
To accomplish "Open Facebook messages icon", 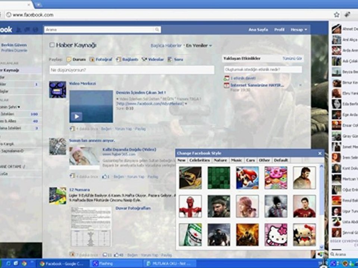I will [27, 30].
